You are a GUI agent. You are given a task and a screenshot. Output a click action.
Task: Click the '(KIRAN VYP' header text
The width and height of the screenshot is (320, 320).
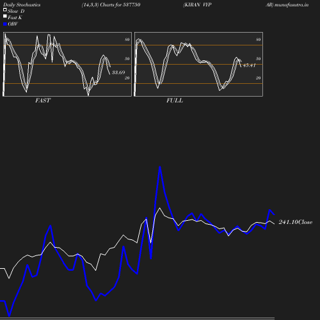[x=197, y=4]
